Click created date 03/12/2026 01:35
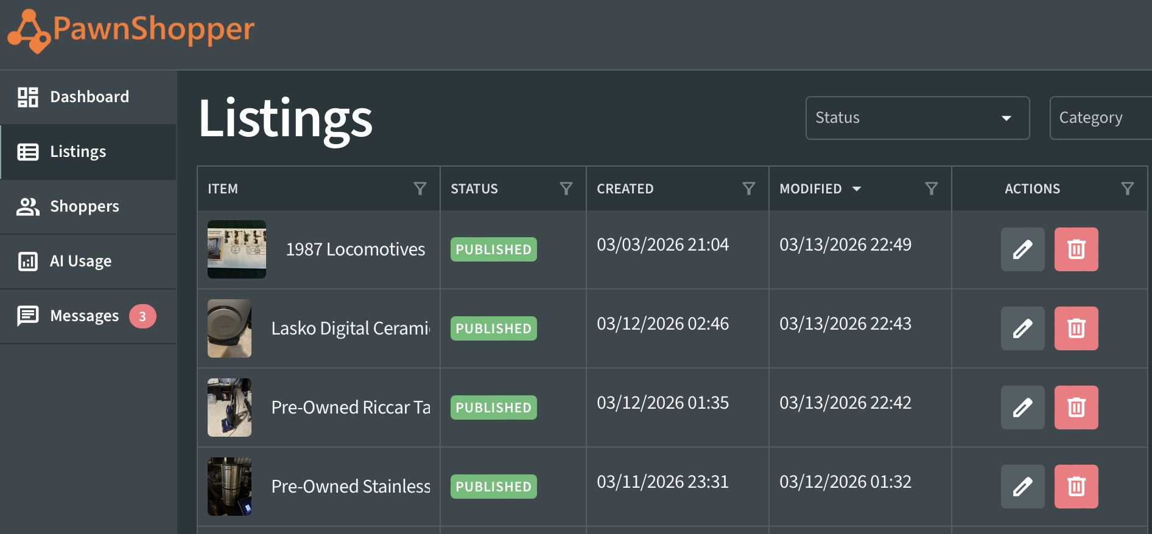The image size is (1152, 534). coord(662,403)
